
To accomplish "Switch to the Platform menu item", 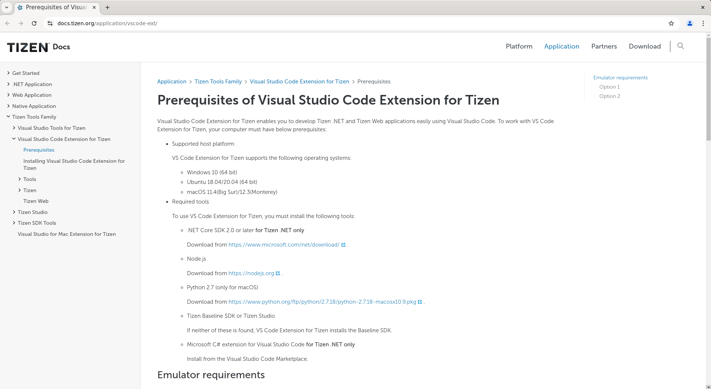I will (519, 46).
